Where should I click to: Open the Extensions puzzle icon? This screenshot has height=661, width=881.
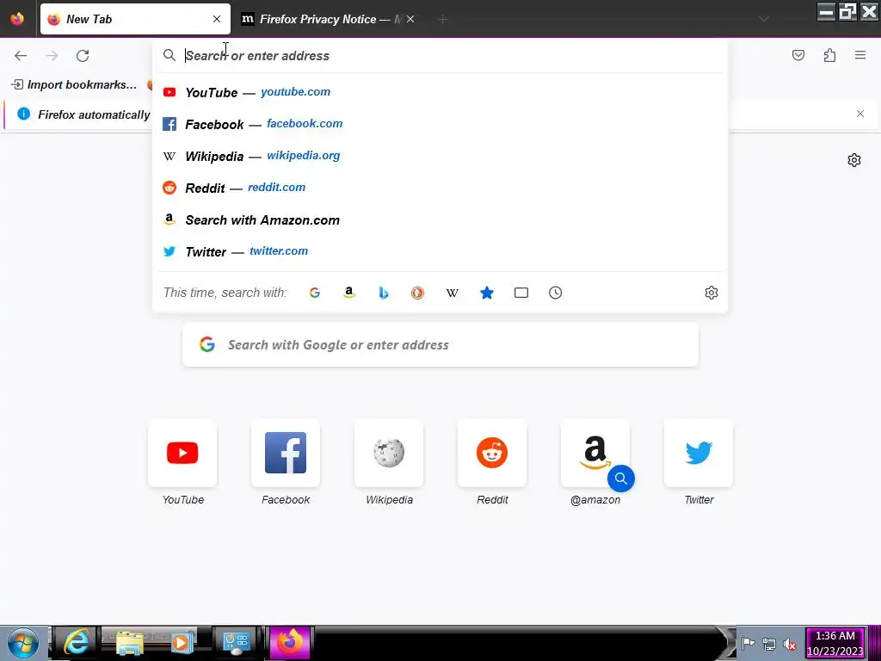829,55
